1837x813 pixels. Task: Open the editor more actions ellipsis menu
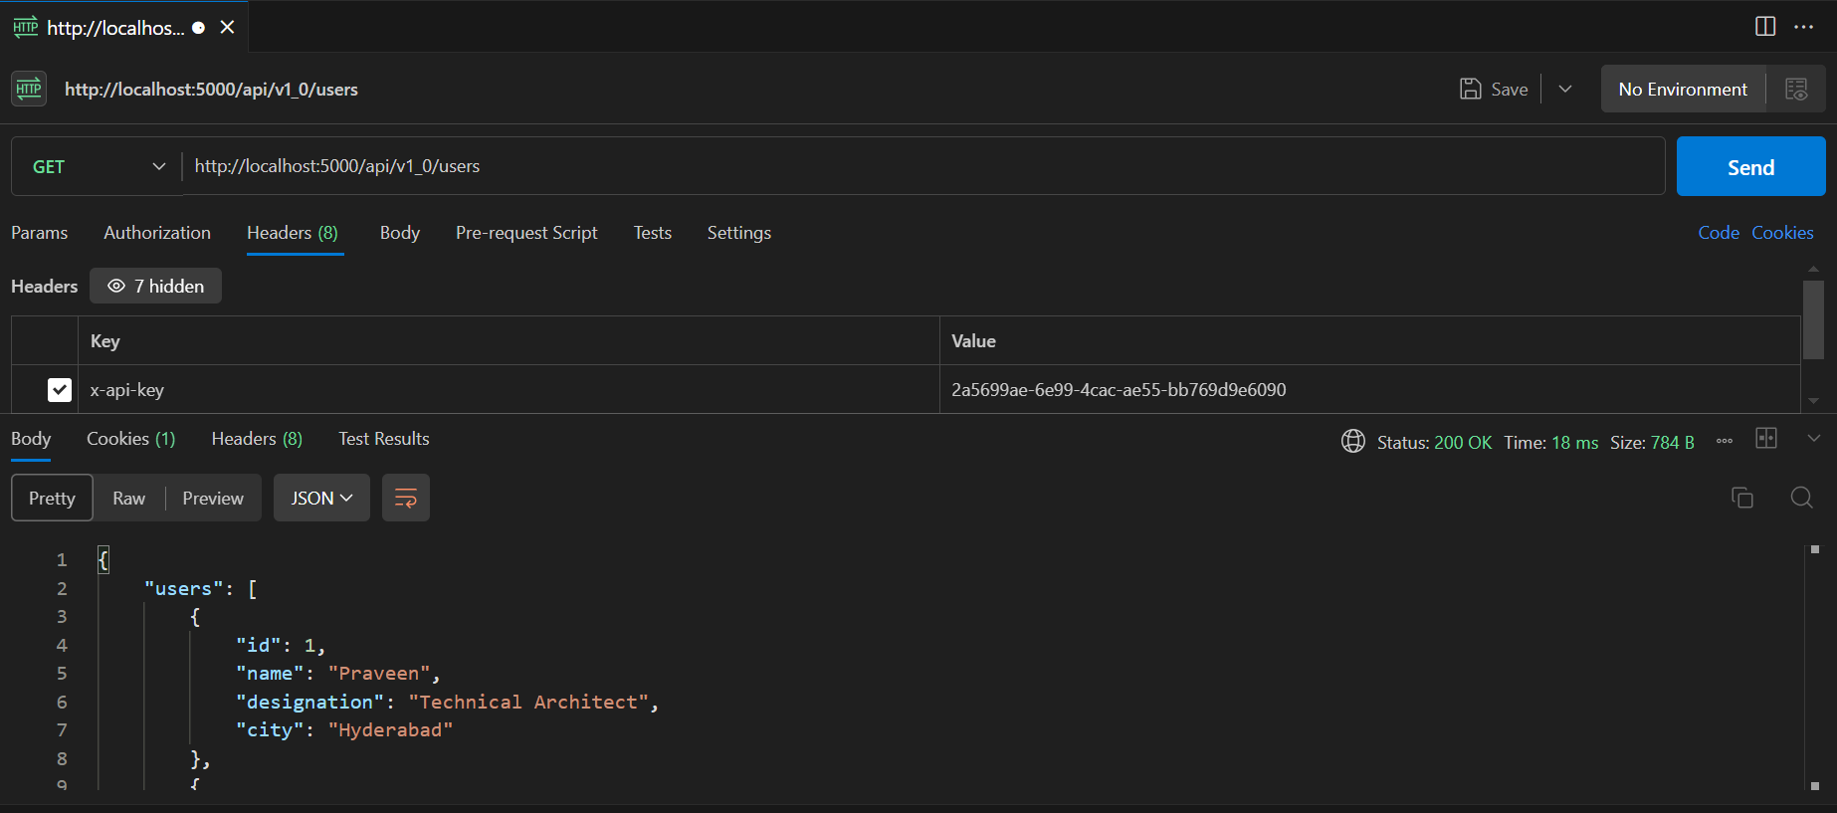click(1804, 27)
